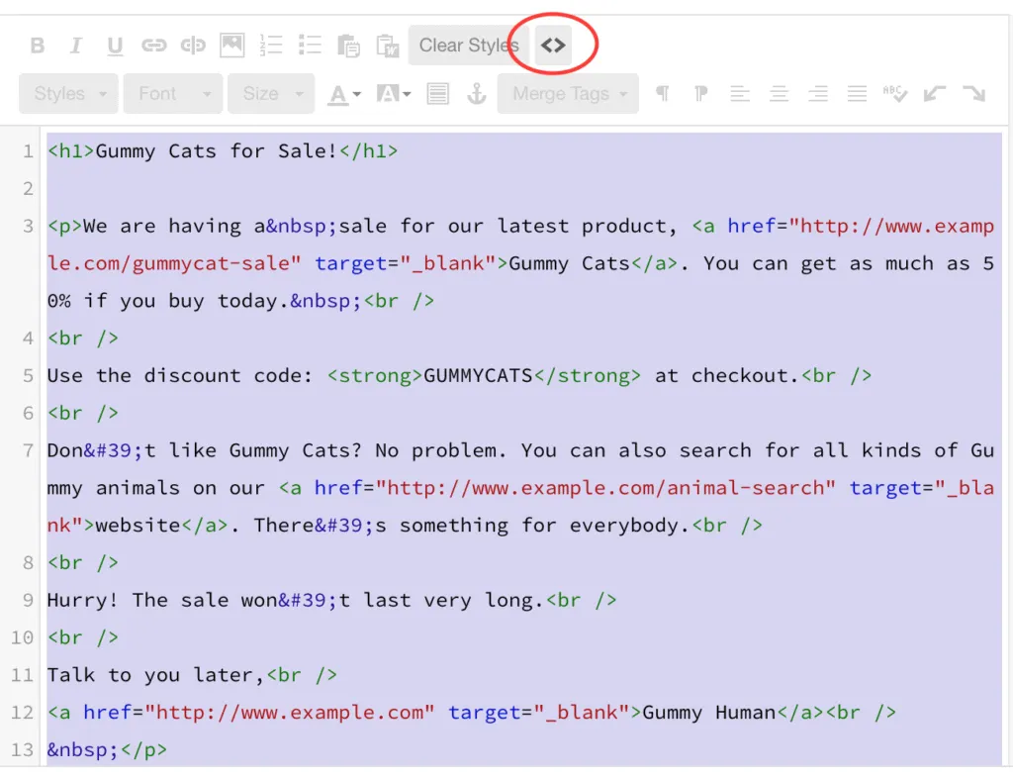Open the Size dropdown
Viewport: 1013px width, 778px height.
(270, 93)
